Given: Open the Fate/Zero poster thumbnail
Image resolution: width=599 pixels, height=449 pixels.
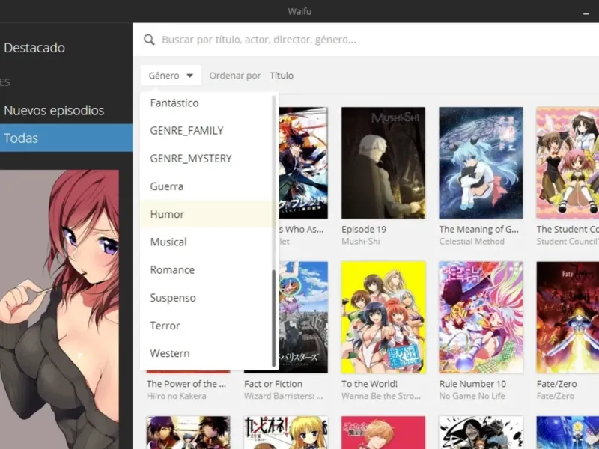Looking at the screenshot, I should coord(568,317).
